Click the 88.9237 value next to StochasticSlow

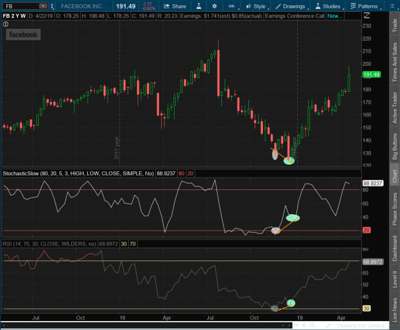tap(166, 174)
